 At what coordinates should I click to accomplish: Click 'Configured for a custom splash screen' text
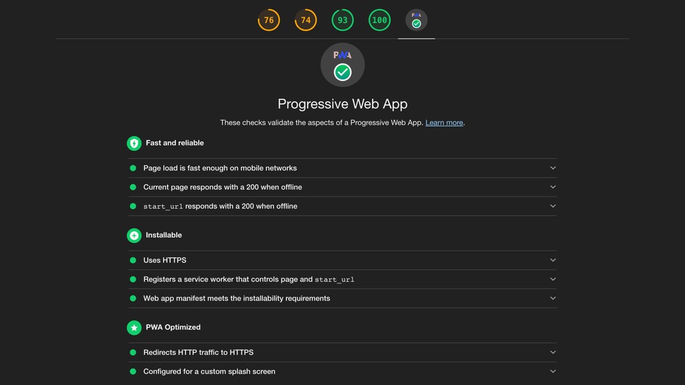(x=209, y=372)
